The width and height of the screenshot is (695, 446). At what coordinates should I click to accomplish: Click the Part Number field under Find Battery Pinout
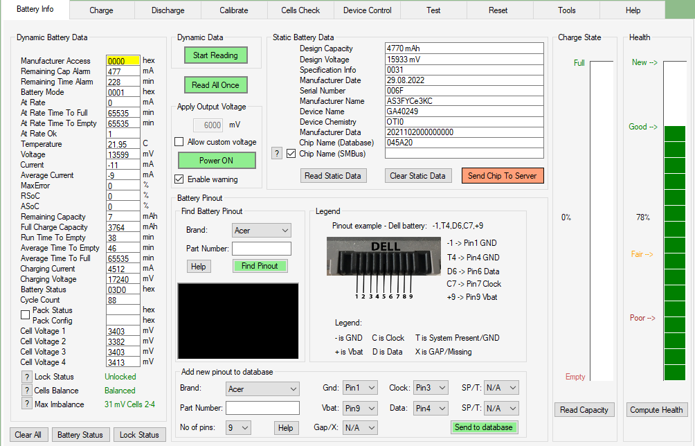coord(261,249)
